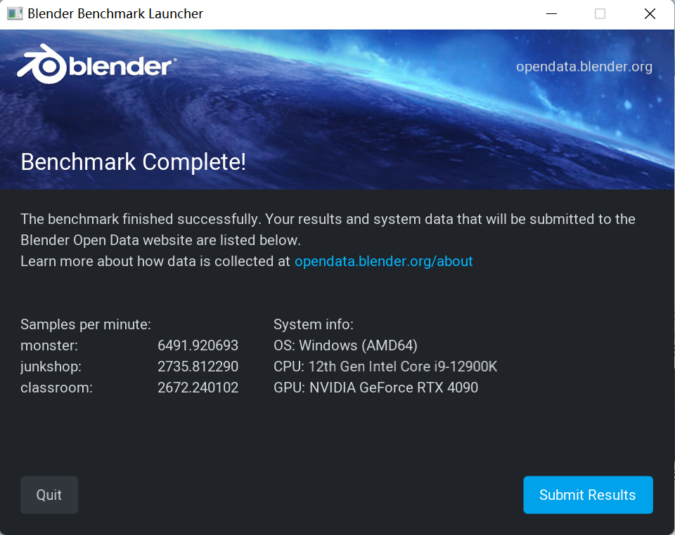Click the OS: Windows (AMD64) line
The width and height of the screenshot is (675, 535).
[x=345, y=345]
